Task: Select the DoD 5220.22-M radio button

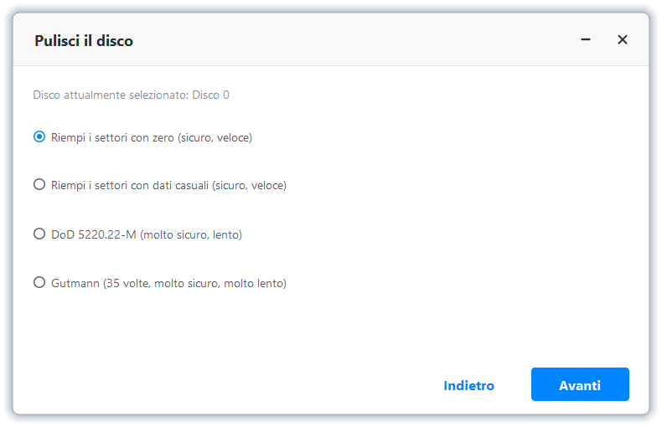Action: pyautogui.click(x=39, y=234)
